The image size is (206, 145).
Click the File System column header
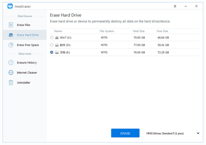(x=107, y=31)
